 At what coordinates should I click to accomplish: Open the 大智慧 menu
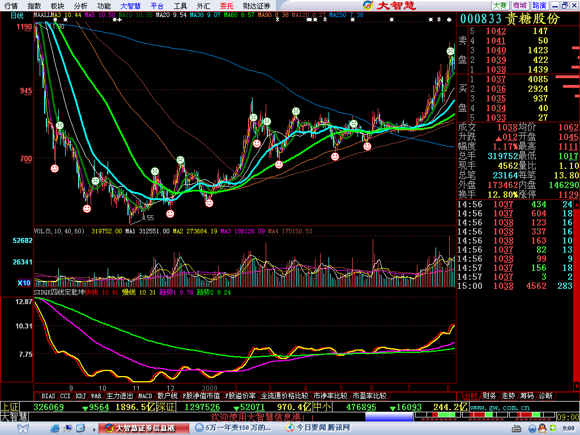point(131,6)
